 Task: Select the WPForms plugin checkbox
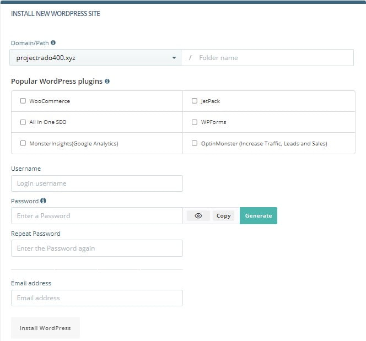(195, 122)
